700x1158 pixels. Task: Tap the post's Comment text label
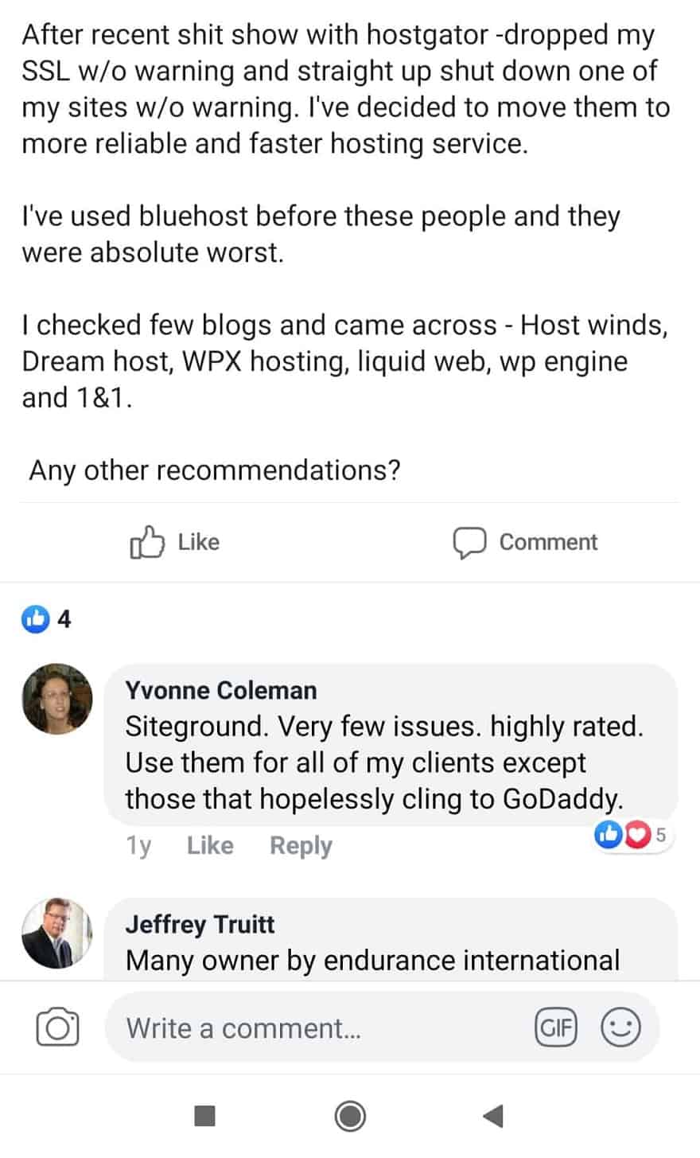548,542
